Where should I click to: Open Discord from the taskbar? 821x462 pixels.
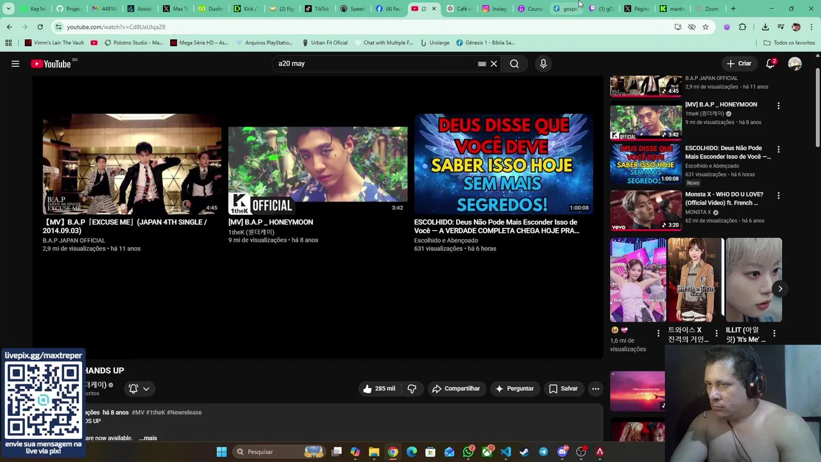coord(563,452)
